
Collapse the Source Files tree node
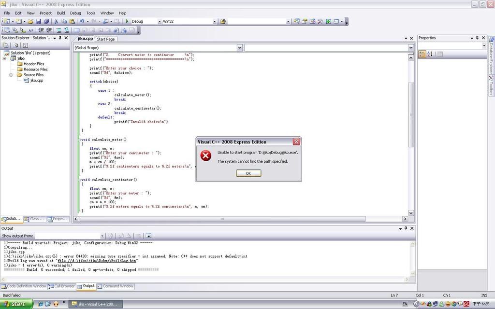click(11, 75)
